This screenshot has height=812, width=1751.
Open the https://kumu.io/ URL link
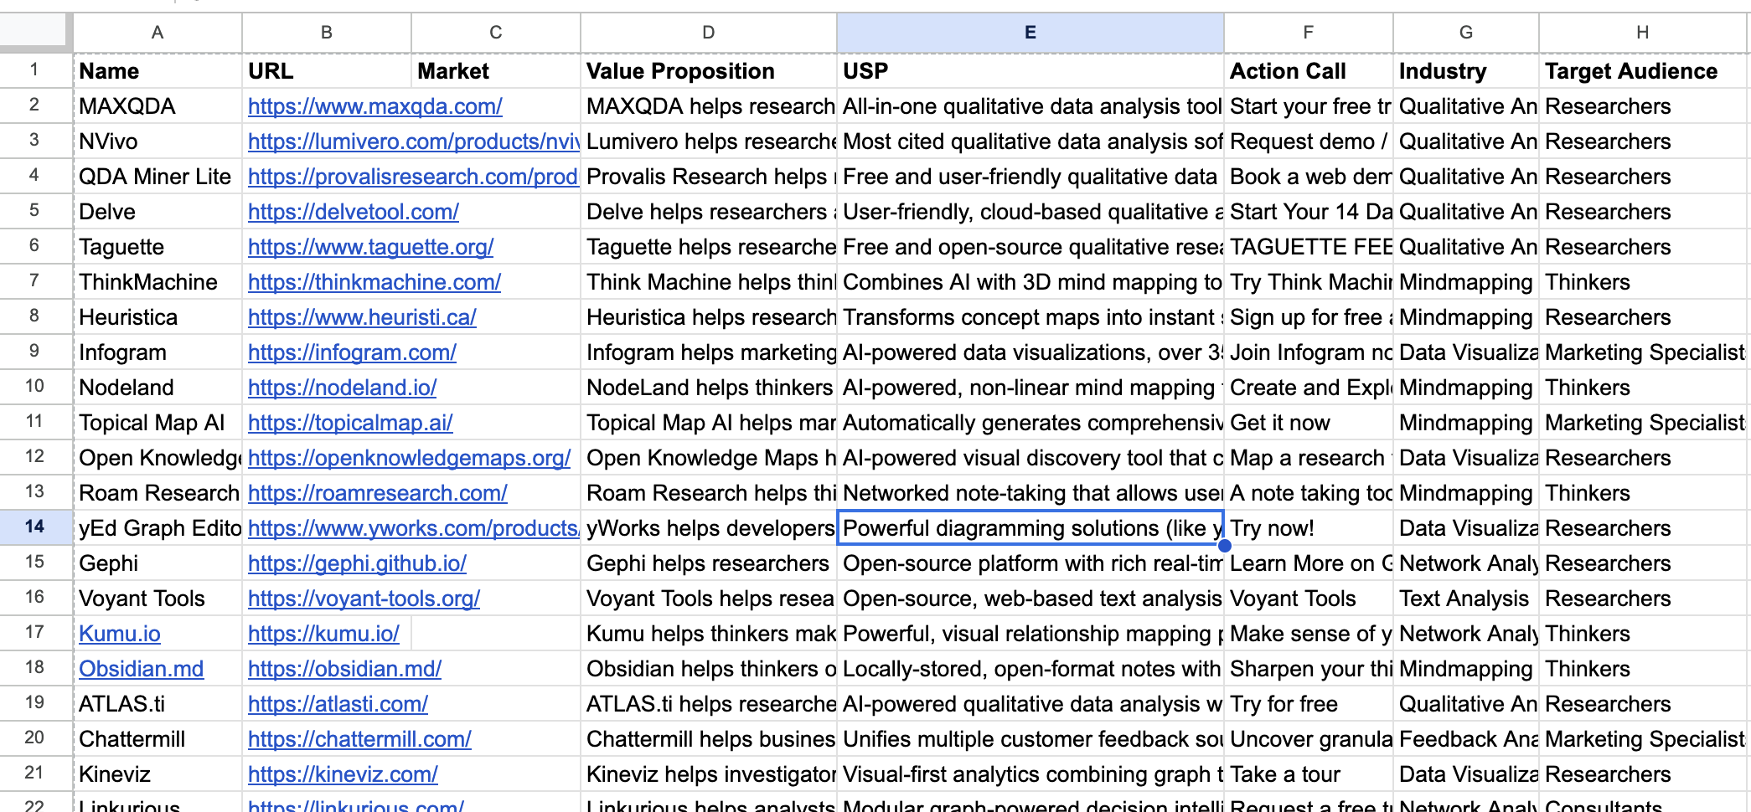(323, 634)
